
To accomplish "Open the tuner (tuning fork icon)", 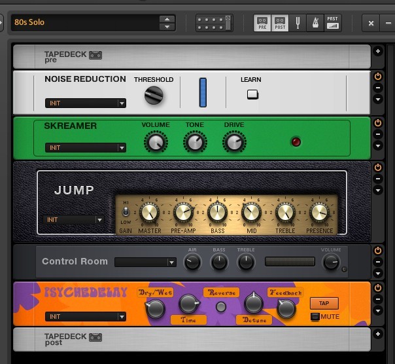I will coord(298,23).
